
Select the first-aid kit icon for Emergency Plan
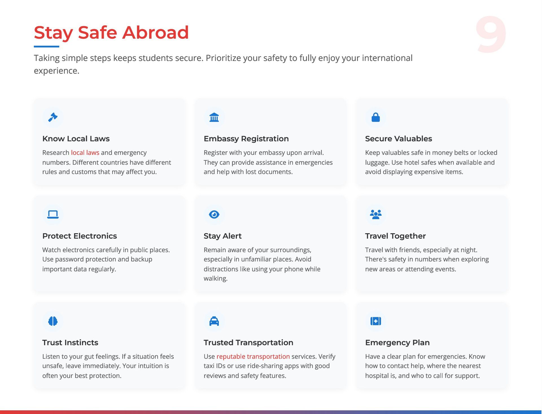tap(375, 321)
